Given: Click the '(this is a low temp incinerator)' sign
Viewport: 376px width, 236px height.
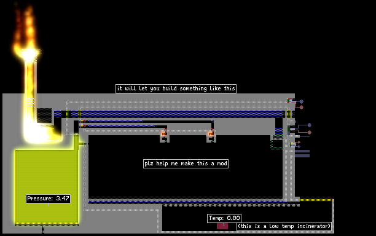Looking at the screenshot, I should [284, 226].
